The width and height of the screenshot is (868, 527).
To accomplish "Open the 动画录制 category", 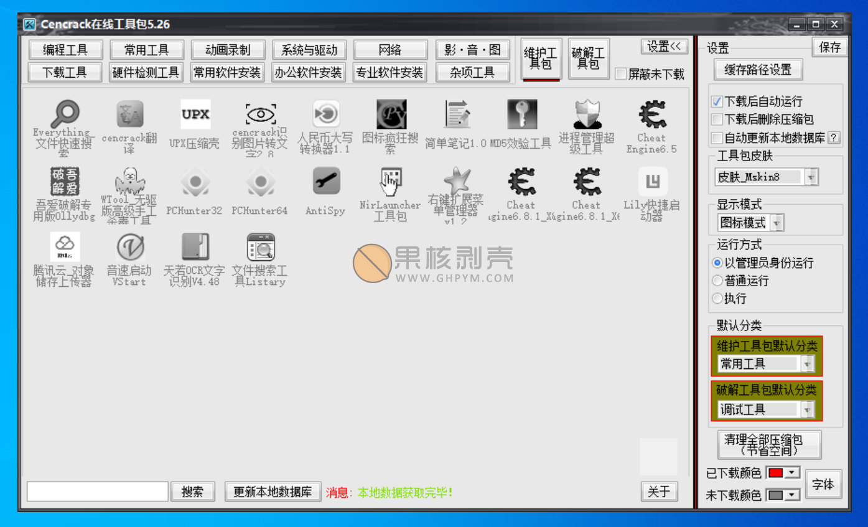I will tap(227, 50).
